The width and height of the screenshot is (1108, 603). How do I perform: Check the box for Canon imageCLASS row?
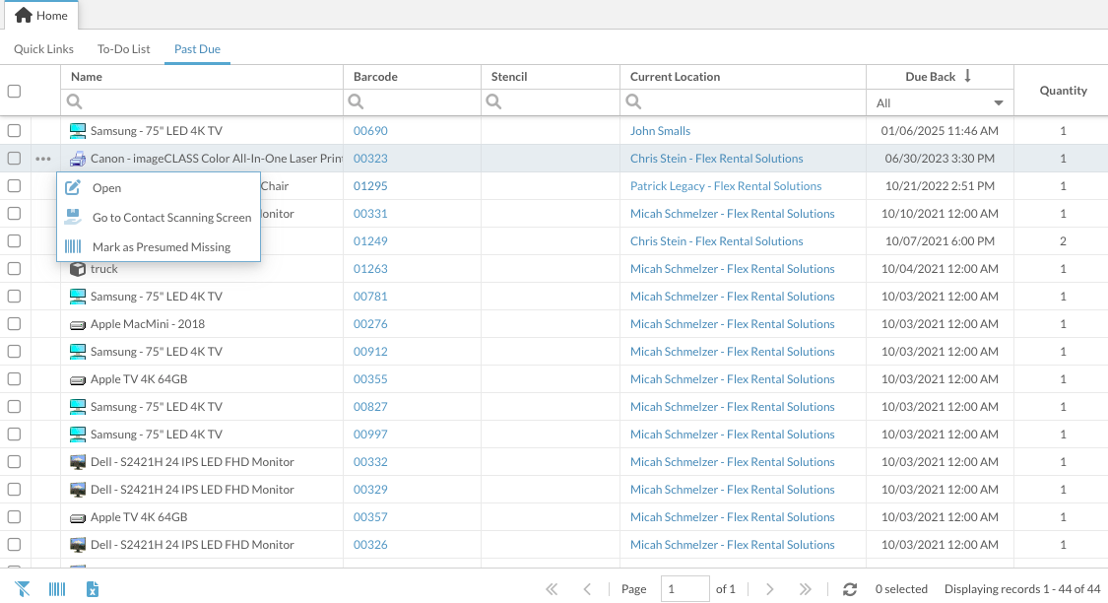[x=14, y=159]
